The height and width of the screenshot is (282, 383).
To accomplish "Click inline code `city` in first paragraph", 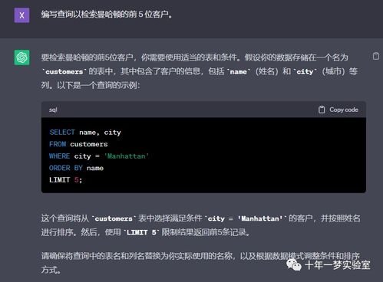I will point(305,72).
